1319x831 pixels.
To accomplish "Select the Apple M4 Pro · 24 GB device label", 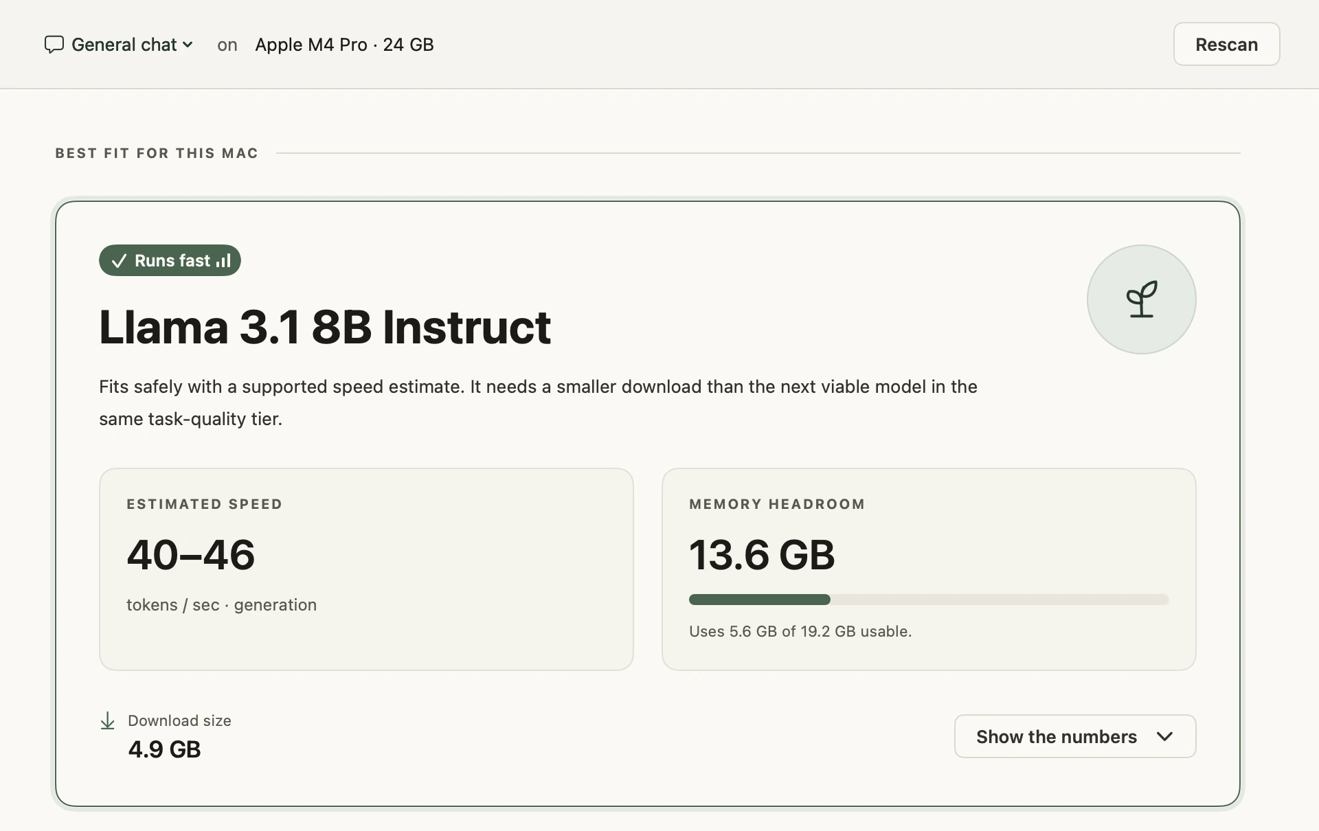I will coord(344,45).
